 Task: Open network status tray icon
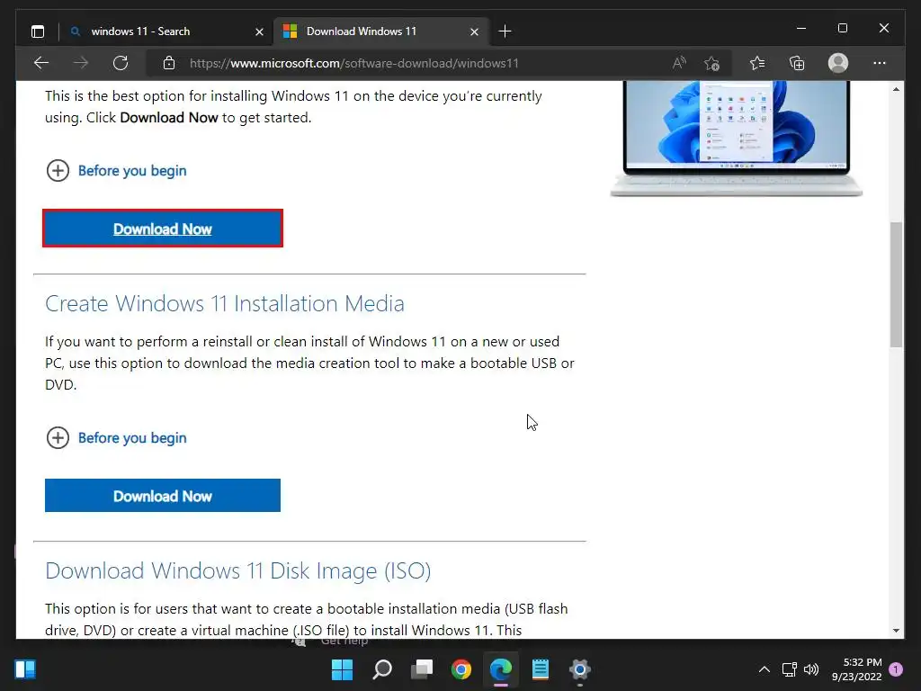tap(790, 669)
